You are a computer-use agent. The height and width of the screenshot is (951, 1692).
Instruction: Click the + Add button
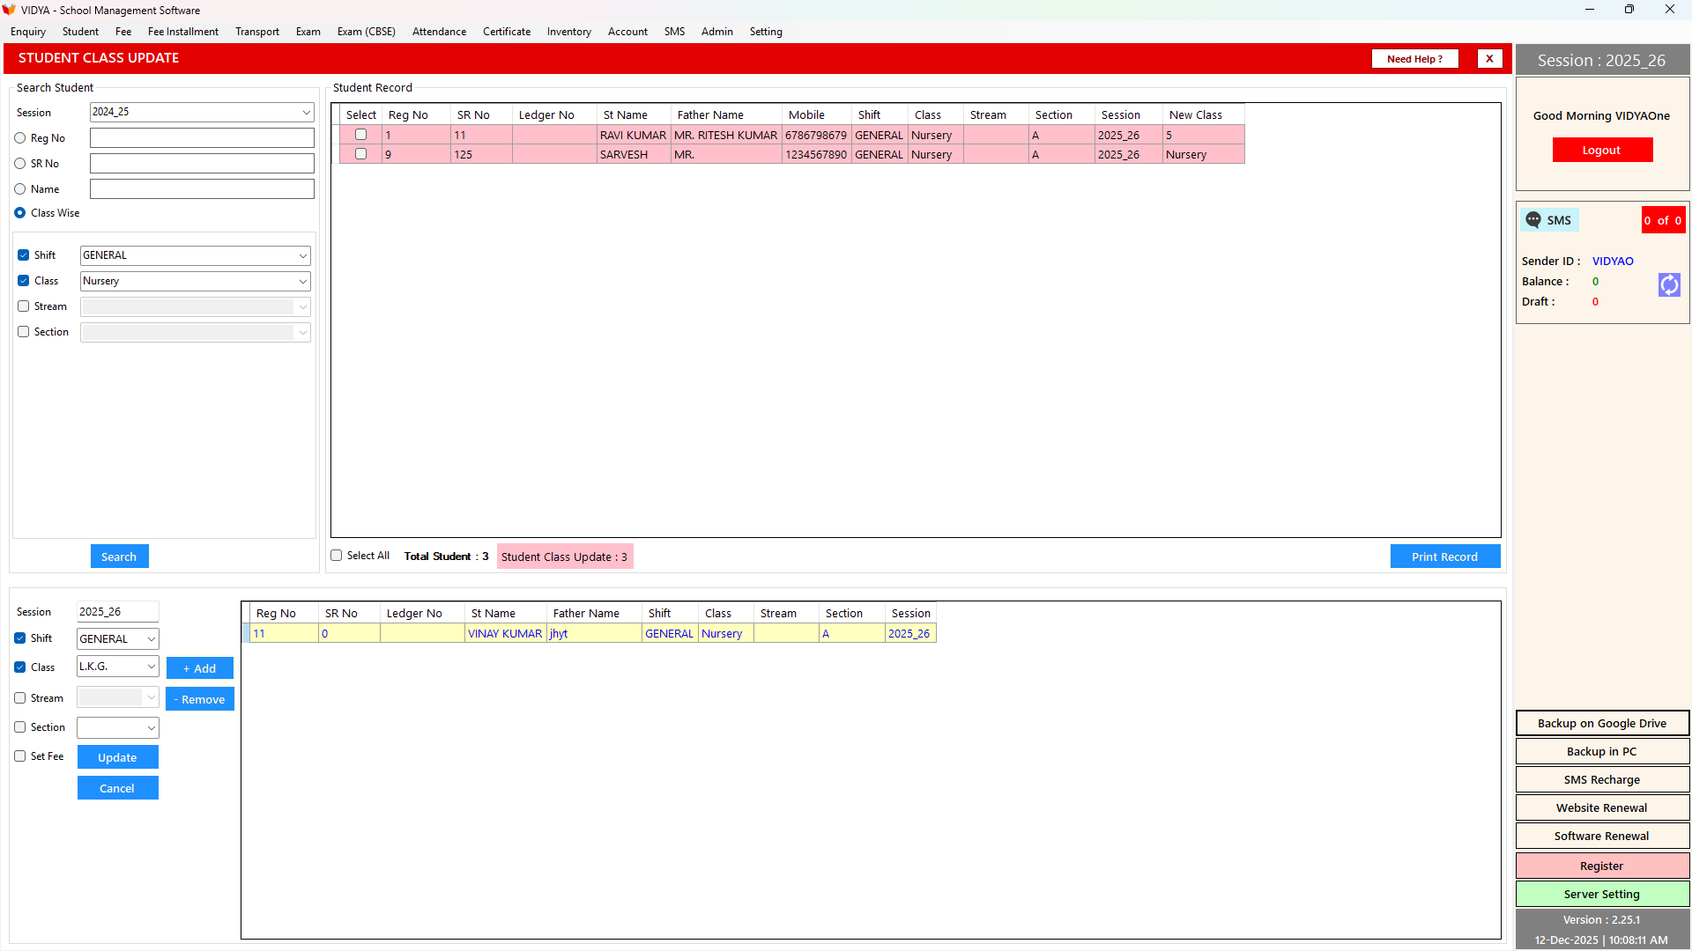[x=200, y=668]
